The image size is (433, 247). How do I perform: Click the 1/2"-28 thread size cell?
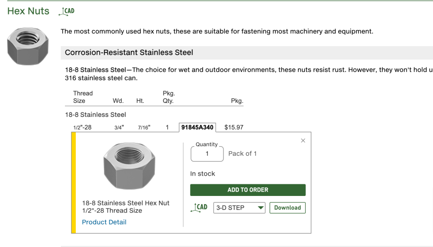coord(82,128)
